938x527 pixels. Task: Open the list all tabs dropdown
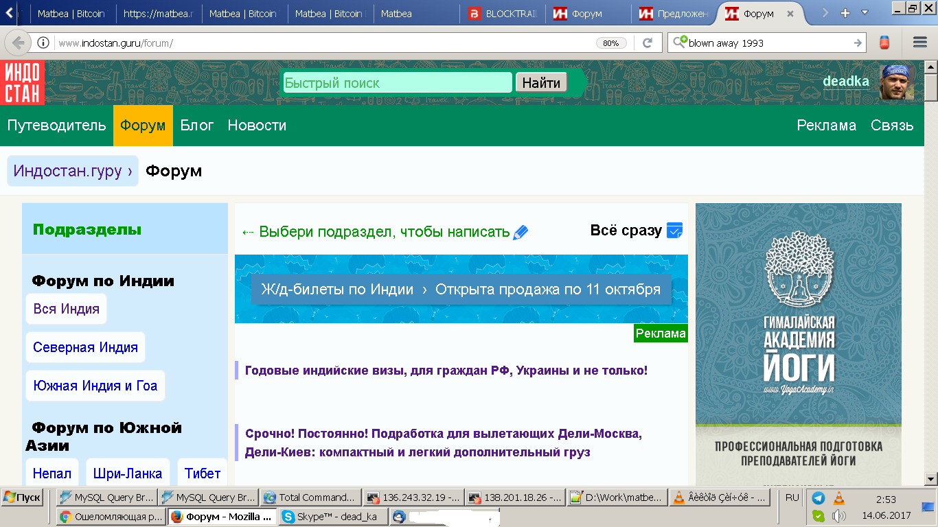[865, 12]
